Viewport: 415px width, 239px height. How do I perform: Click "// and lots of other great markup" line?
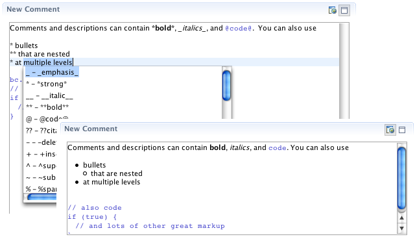coord(150,226)
